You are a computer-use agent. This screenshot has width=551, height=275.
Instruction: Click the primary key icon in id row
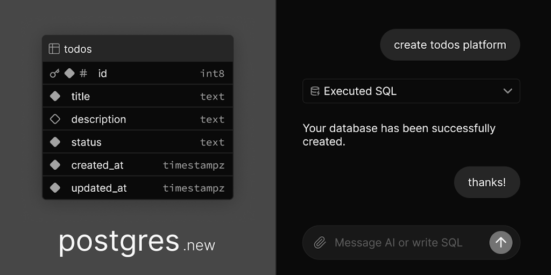[x=54, y=74]
